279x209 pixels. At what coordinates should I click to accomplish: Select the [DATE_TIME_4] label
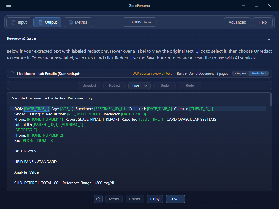(x=152, y=120)
